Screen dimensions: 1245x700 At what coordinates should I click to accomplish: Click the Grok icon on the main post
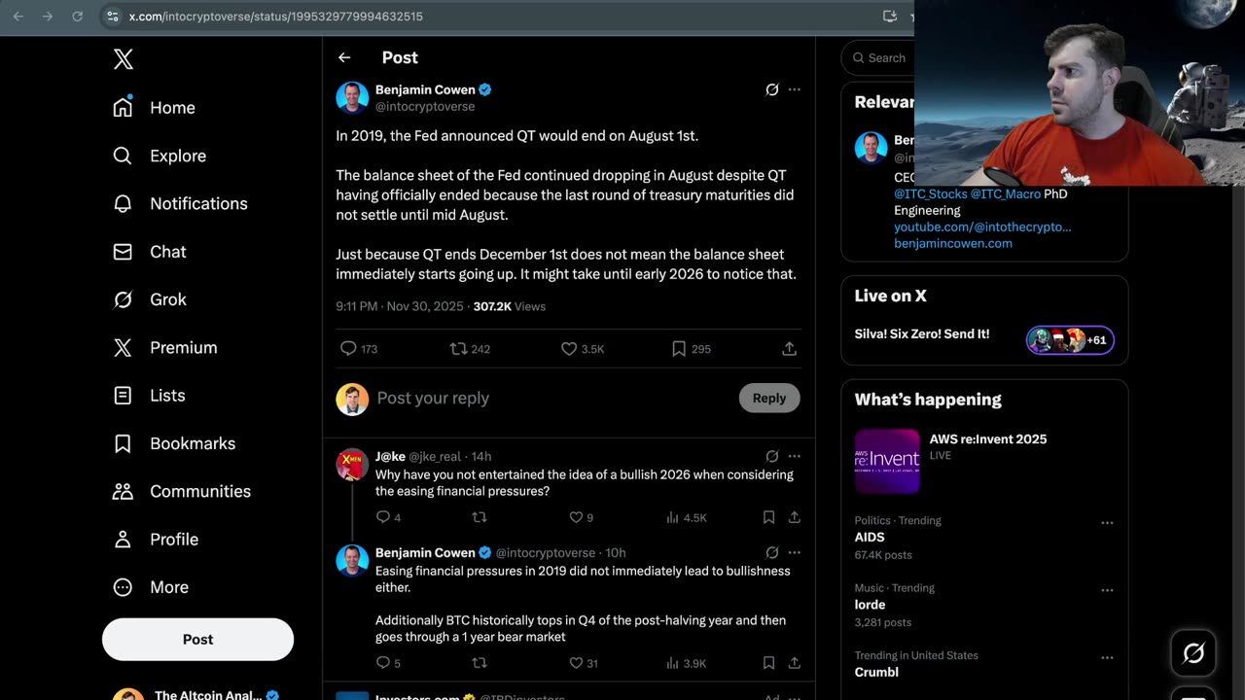click(772, 89)
